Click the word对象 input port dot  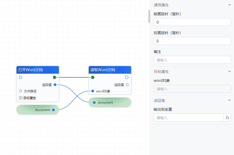coord(93,91)
